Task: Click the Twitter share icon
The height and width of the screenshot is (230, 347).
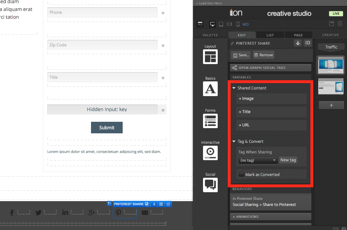Action: [x=38, y=213]
